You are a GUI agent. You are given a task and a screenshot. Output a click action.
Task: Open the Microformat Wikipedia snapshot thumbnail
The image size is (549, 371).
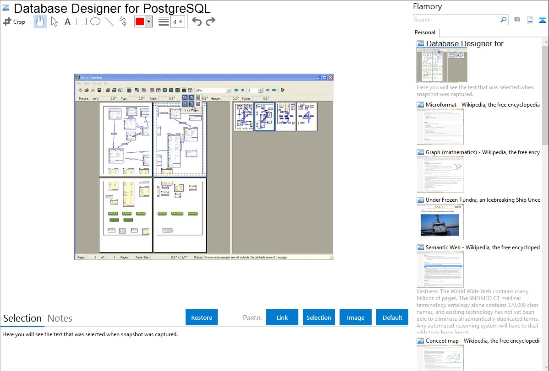440,127
